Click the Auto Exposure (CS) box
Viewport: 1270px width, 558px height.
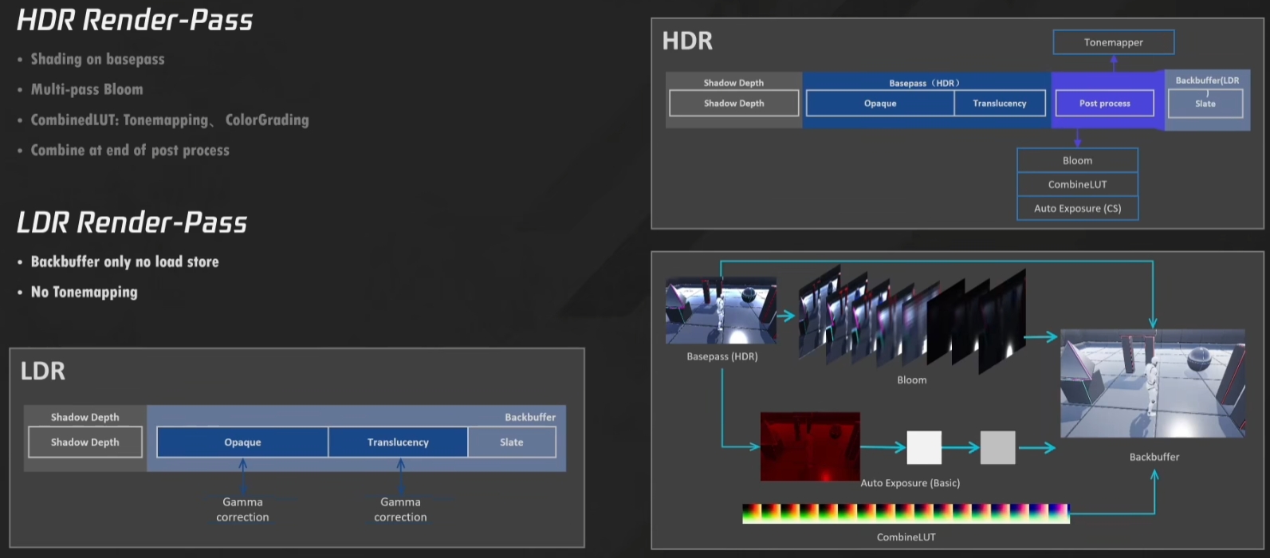click(x=1077, y=208)
